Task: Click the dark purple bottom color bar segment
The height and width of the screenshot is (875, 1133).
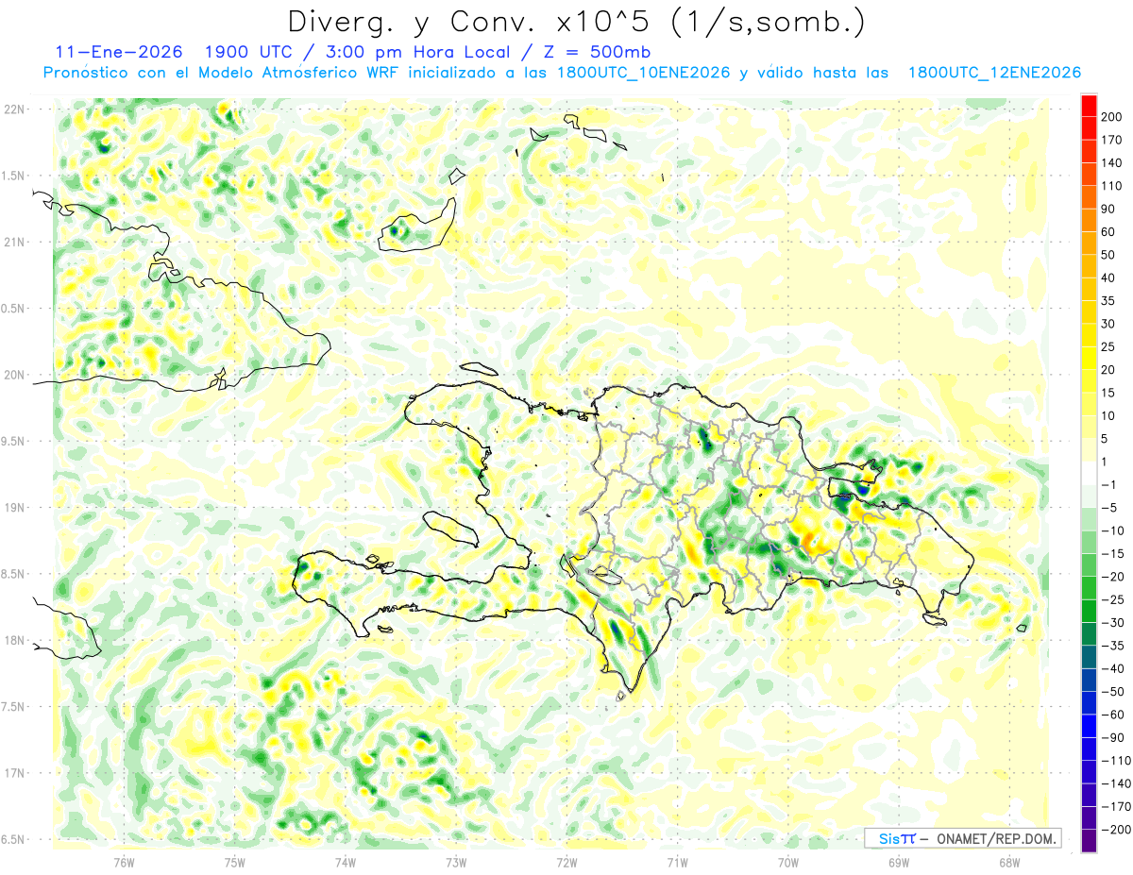Action: (x=1089, y=841)
